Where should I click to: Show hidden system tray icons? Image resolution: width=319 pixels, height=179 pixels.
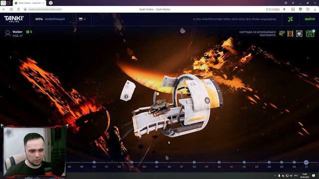(275, 176)
